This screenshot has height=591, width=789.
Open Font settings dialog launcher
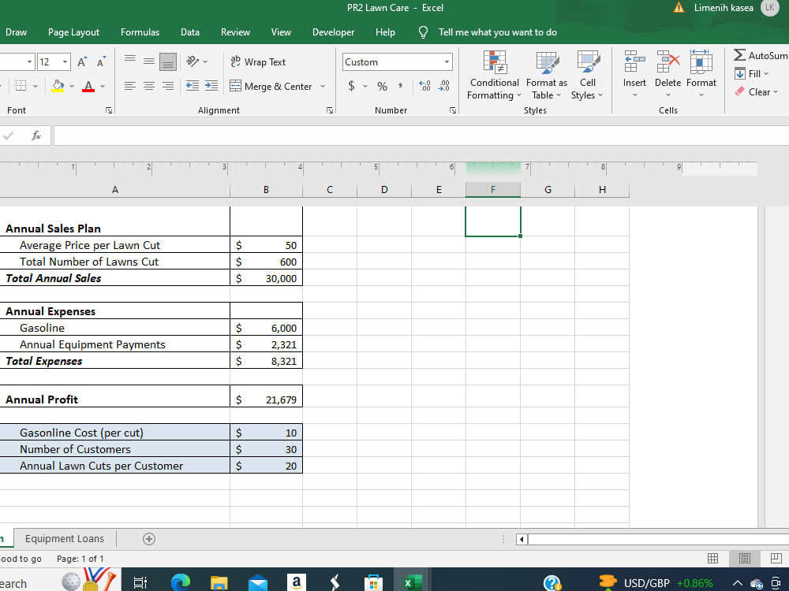[109, 110]
